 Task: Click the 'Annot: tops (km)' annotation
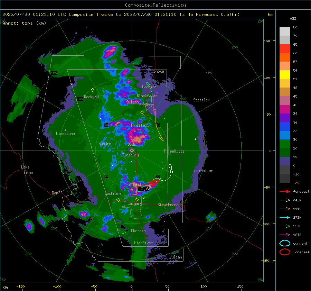coord(24,23)
